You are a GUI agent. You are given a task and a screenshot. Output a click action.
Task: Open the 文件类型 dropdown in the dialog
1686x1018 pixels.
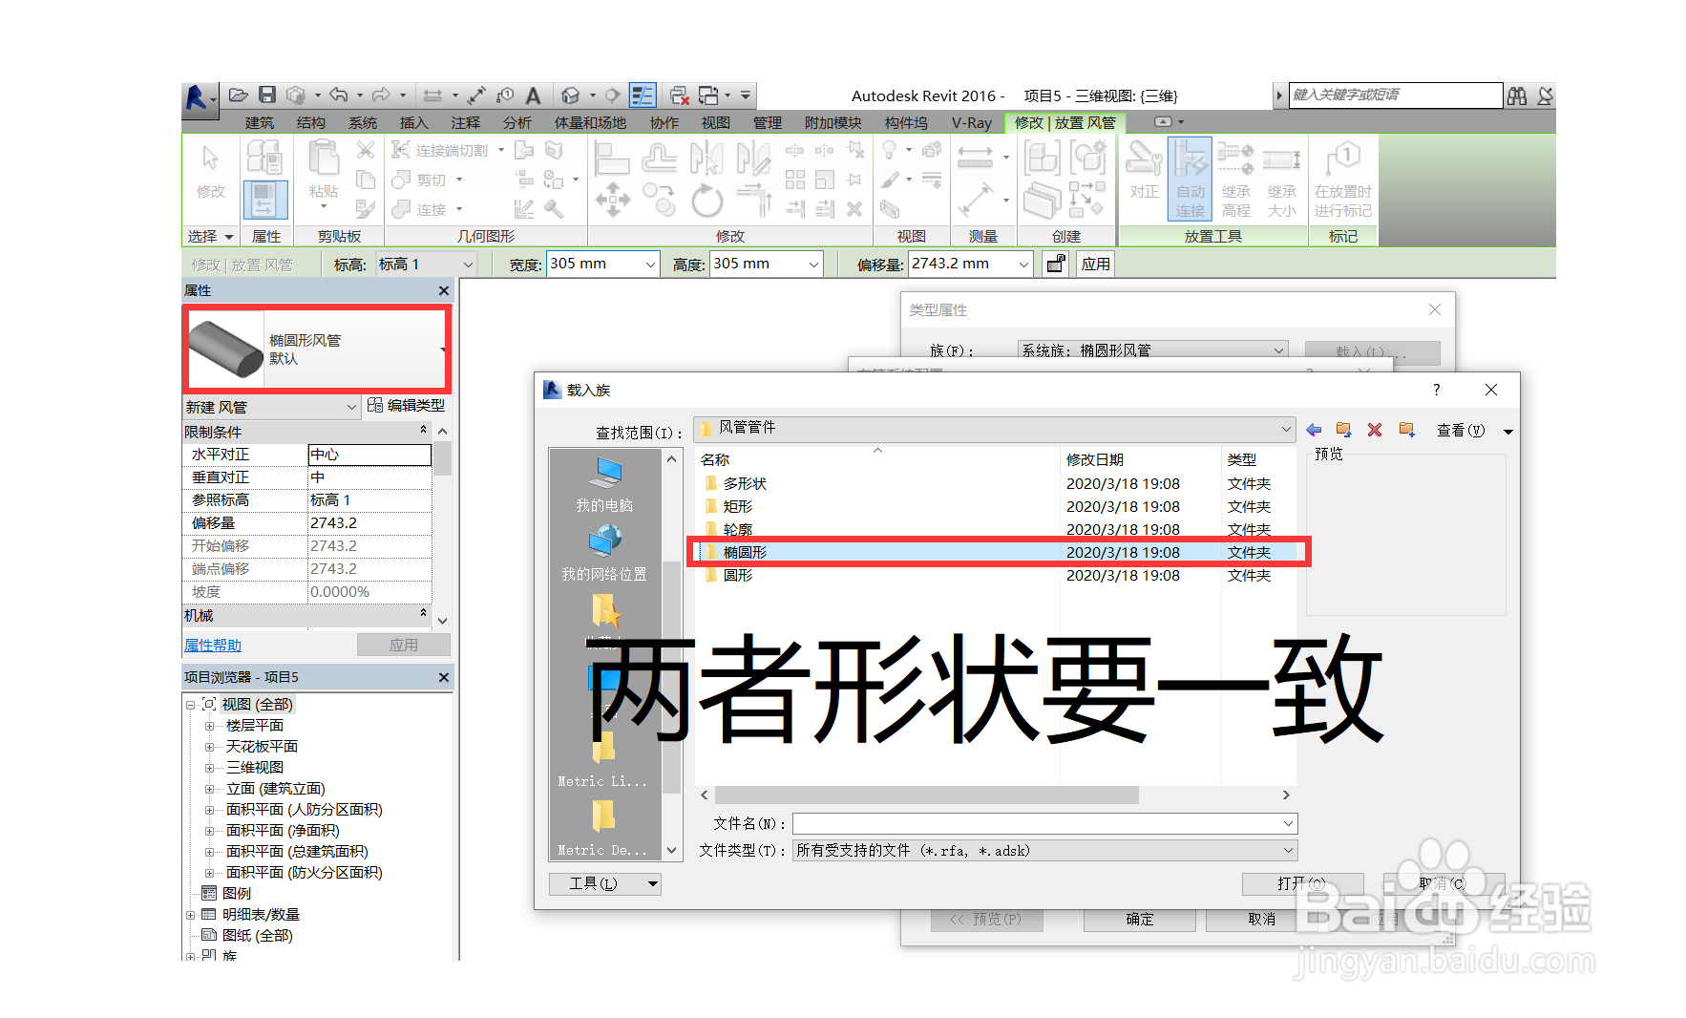click(x=1288, y=850)
